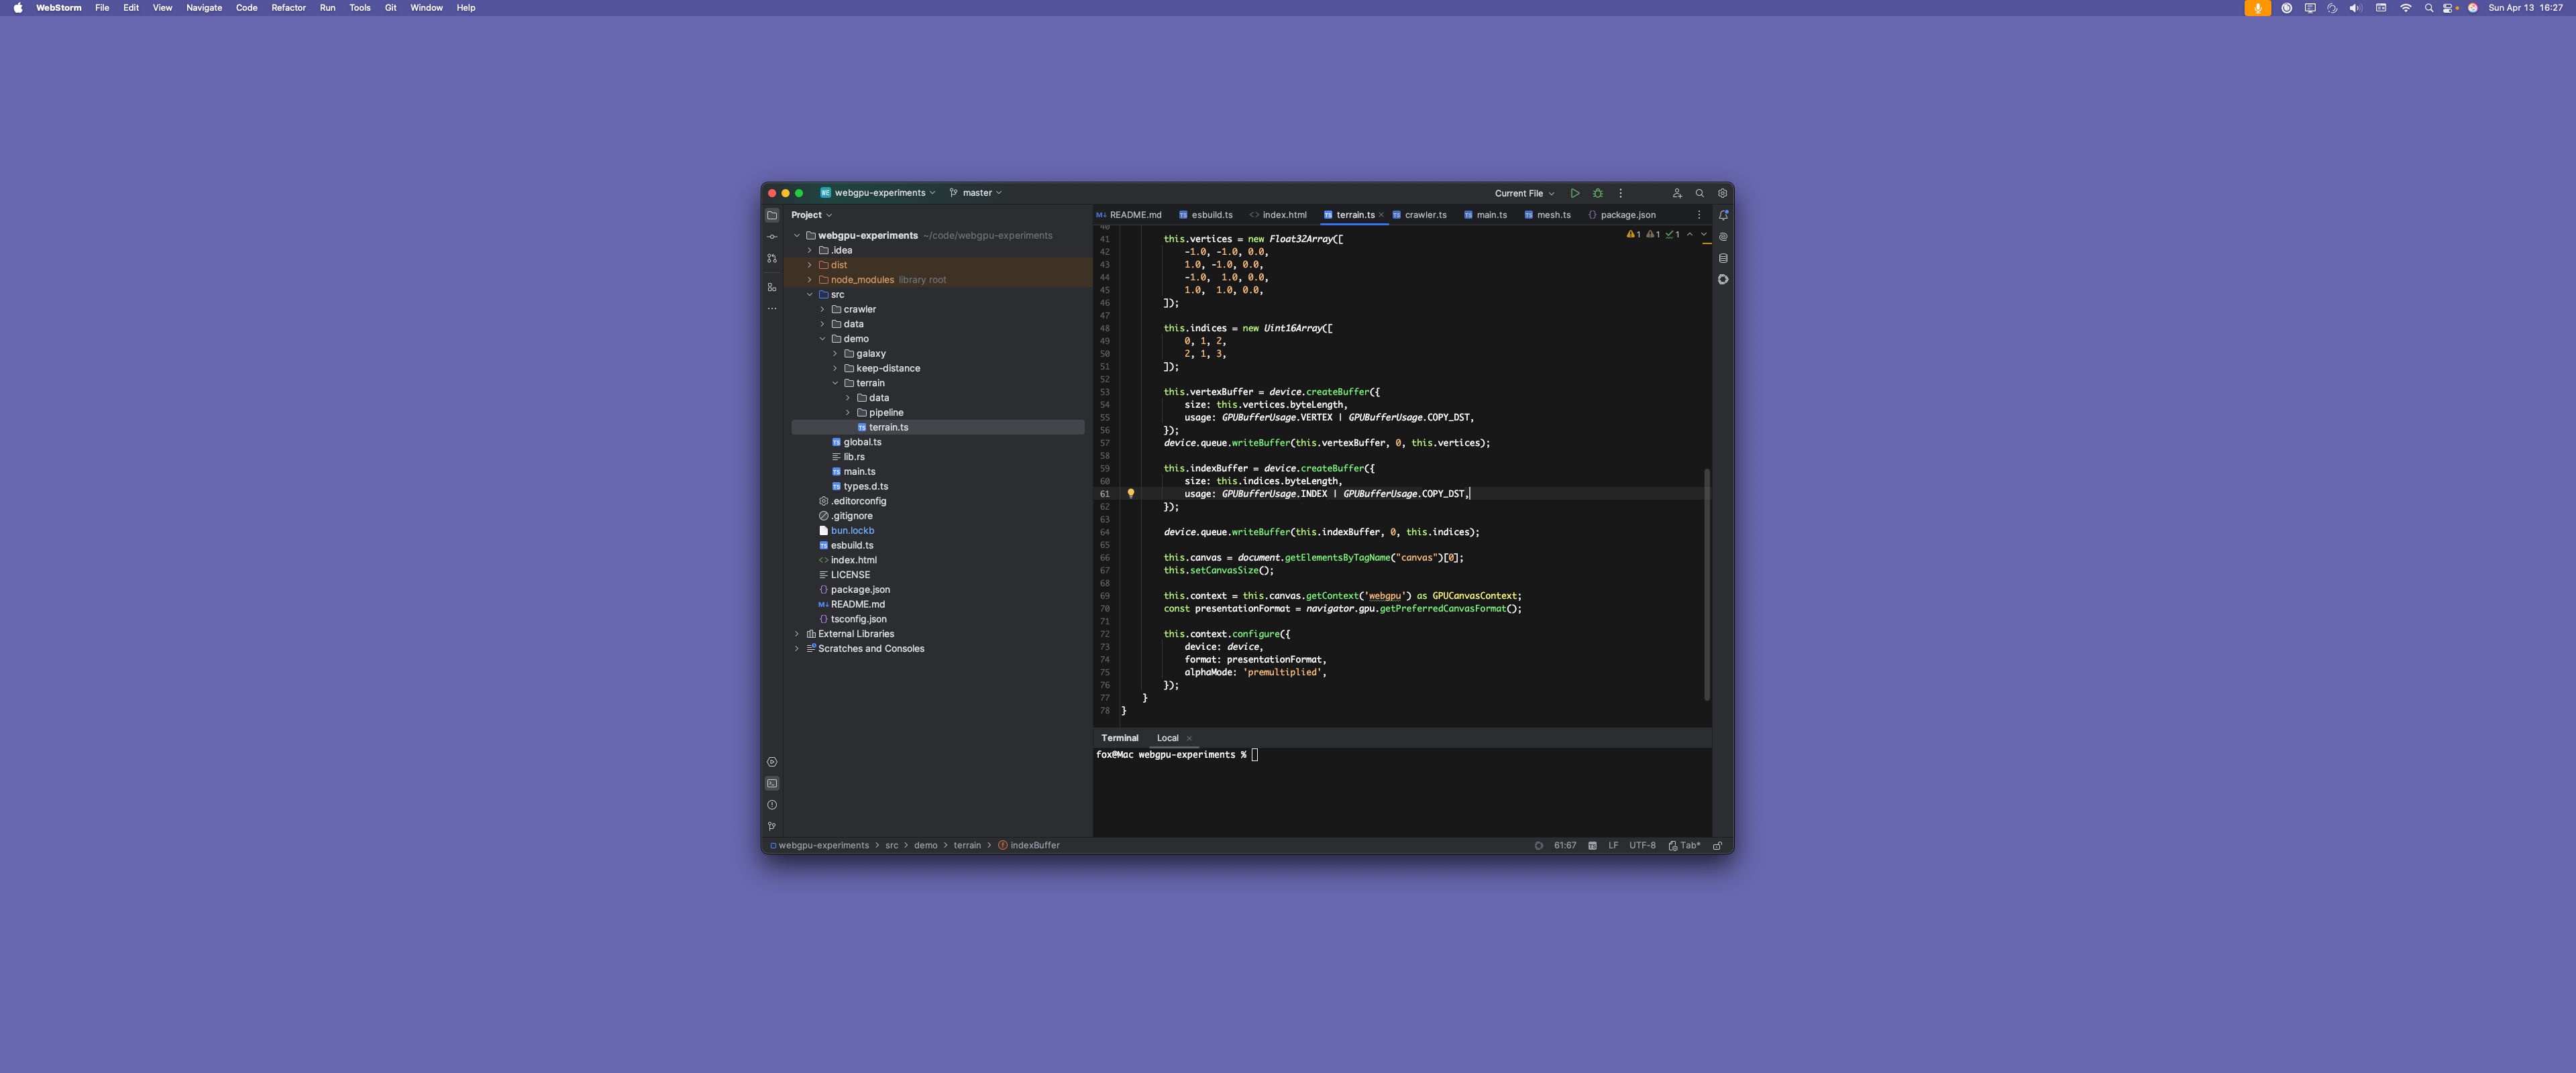Screen dimensions: 2576x1073
Task: Run the current file with the play button
Action: 1575,193
